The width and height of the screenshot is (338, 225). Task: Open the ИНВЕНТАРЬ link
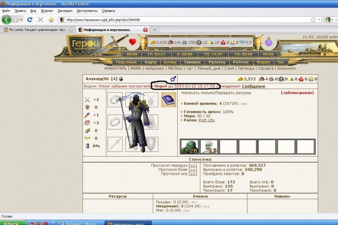pos(116,68)
